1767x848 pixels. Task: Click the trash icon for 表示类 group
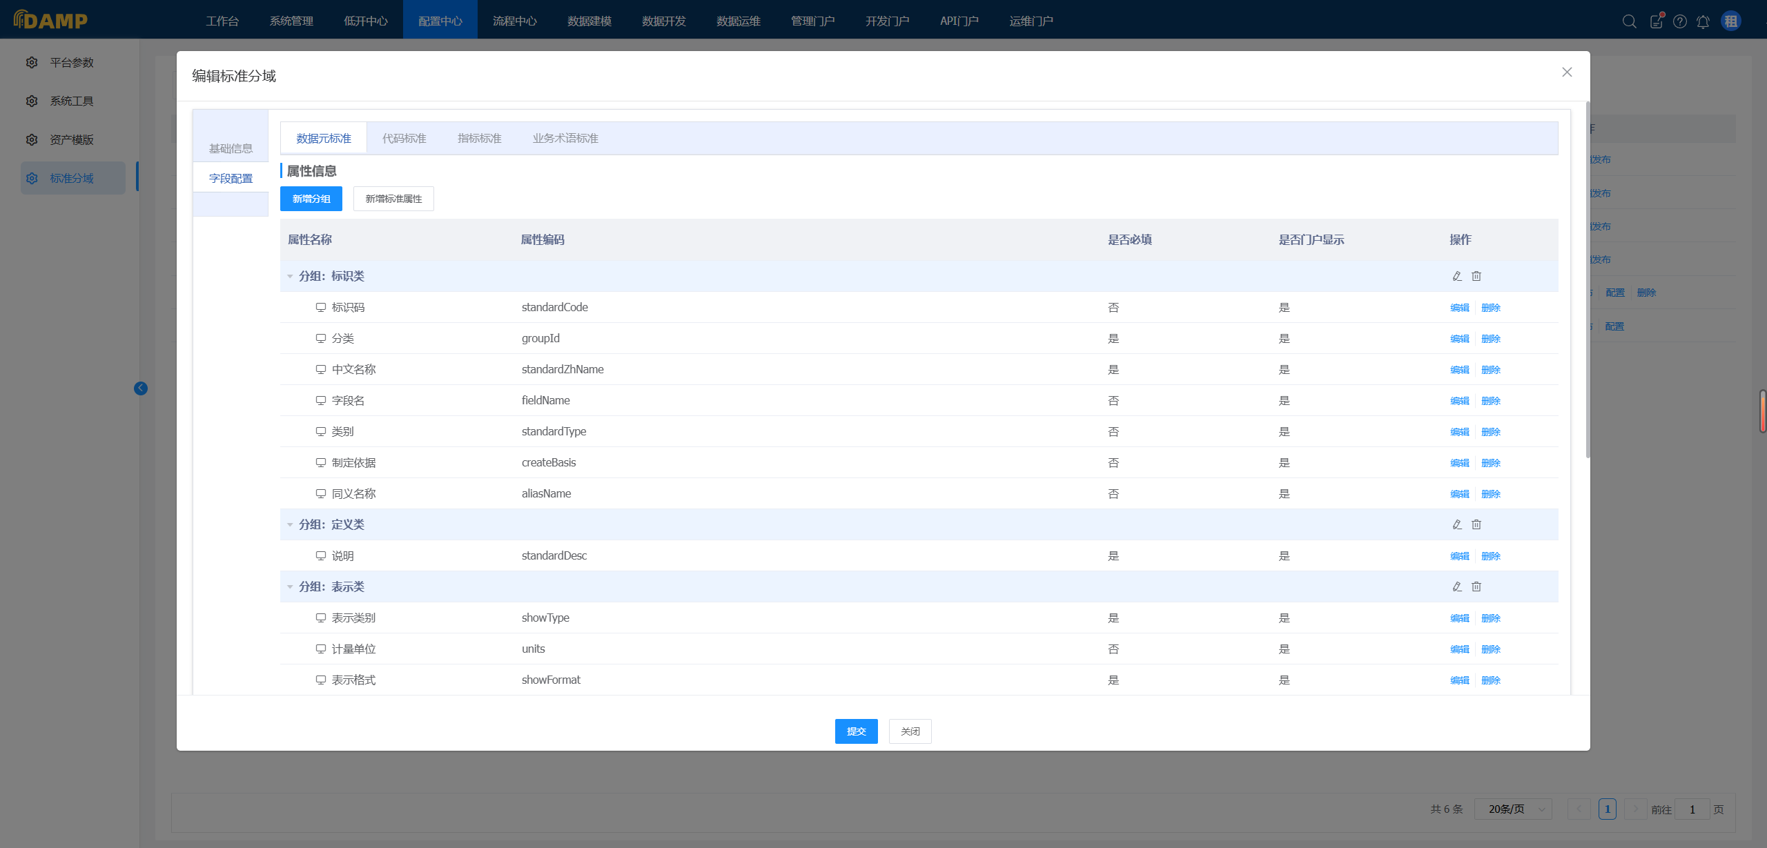[x=1476, y=586]
